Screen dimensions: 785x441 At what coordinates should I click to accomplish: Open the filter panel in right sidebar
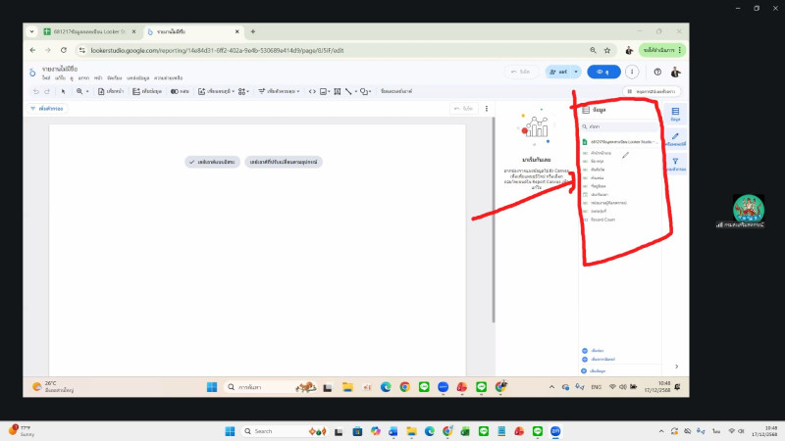[675, 165]
